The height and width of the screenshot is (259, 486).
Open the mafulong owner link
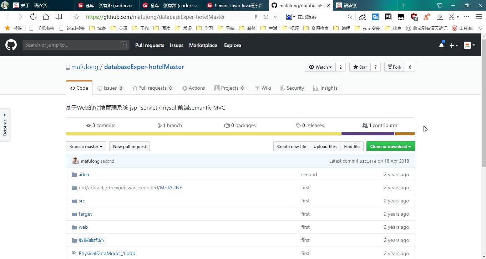[x=85, y=67]
